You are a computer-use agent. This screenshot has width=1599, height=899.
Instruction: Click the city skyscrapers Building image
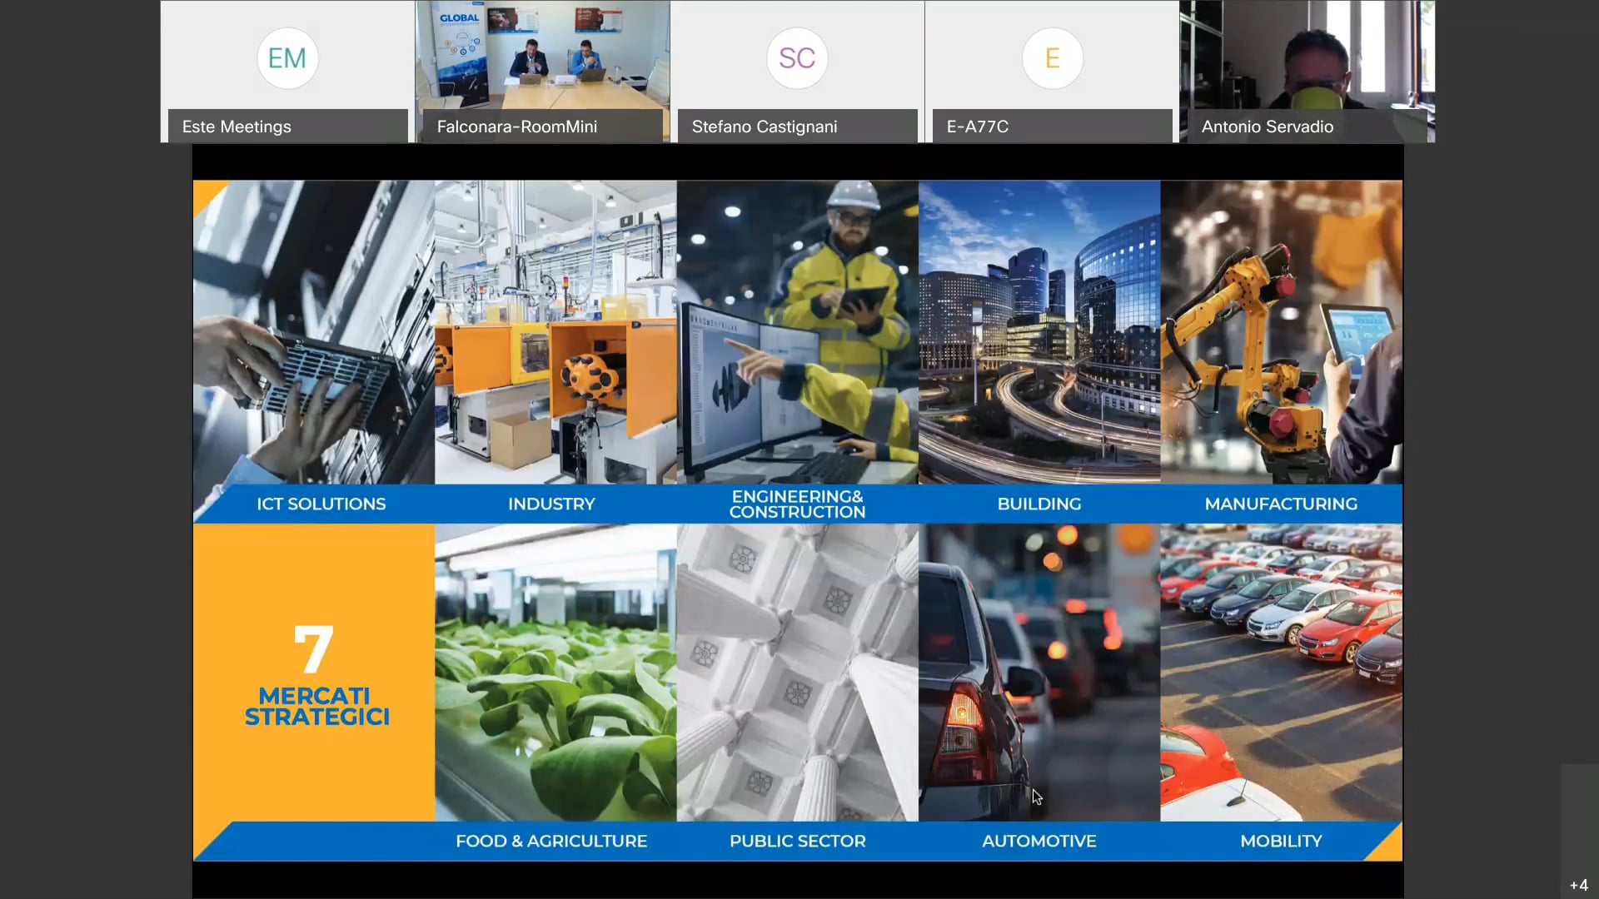pyautogui.click(x=1039, y=333)
